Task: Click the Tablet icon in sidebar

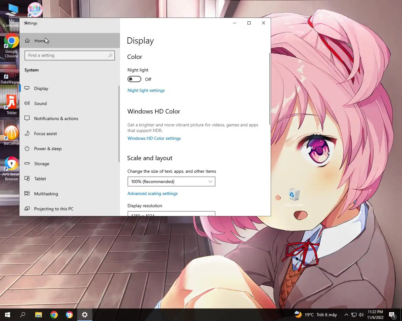Action: coord(27,179)
